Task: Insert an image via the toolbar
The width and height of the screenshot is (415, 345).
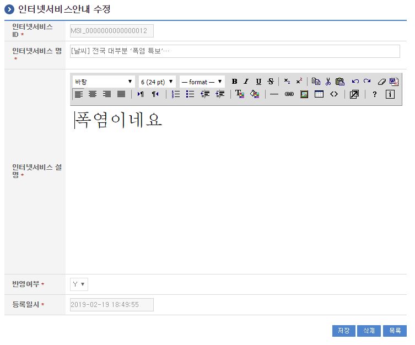Action: (x=304, y=94)
